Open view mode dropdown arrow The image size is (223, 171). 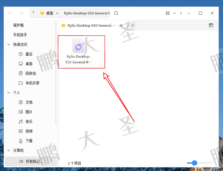click(174, 13)
